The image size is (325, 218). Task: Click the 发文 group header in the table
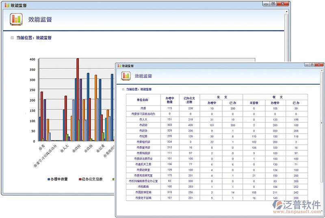tap(221, 97)
